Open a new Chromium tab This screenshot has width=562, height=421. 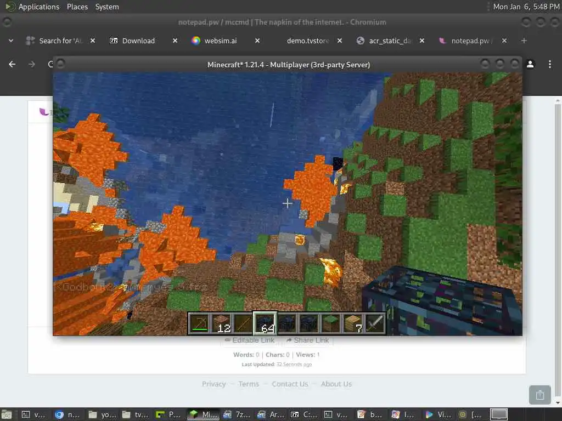pyautogui.click(x=524, y=41)
